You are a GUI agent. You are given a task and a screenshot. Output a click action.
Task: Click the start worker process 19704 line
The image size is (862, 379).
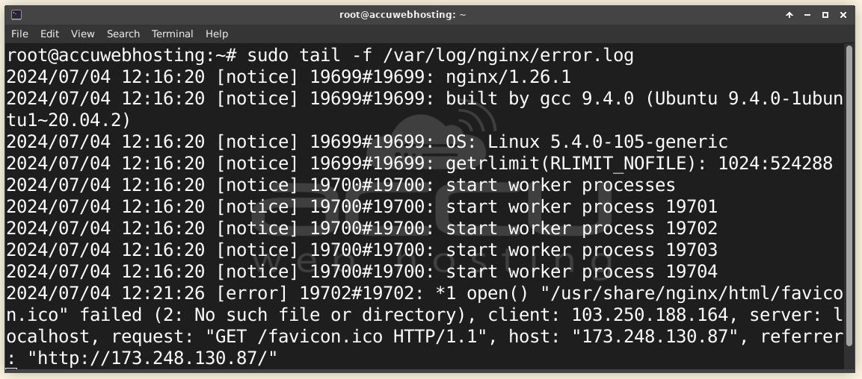(x=362, y=272)
